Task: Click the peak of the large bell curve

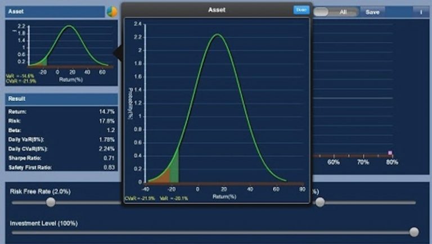Action: (218, 35)
